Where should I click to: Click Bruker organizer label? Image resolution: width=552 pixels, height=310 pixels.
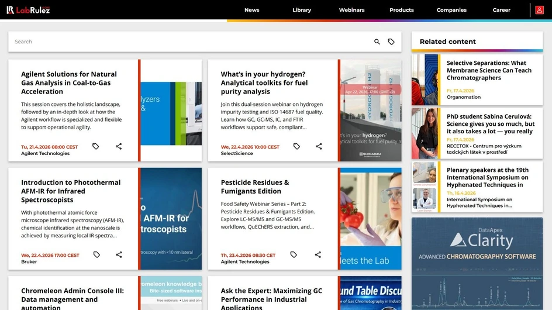pyautogui.click(x=29, y=261)
